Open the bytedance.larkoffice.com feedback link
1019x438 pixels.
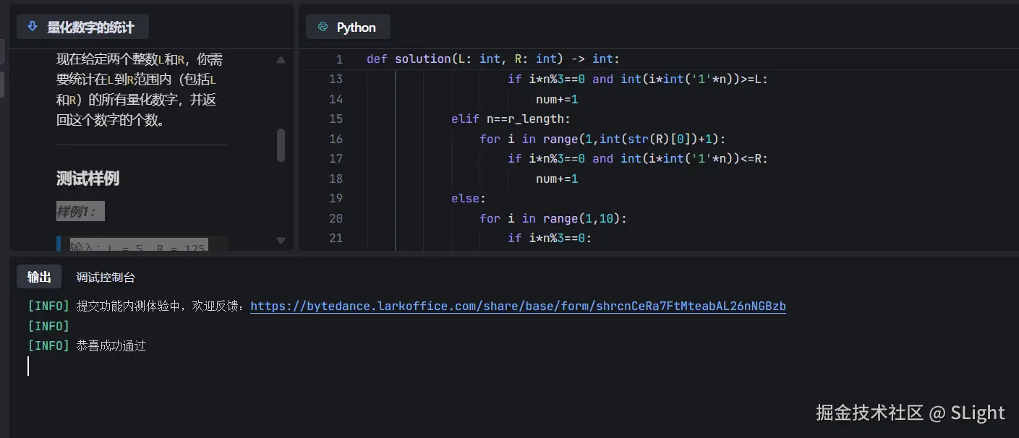pyautogui.click(x=518, y=306)
